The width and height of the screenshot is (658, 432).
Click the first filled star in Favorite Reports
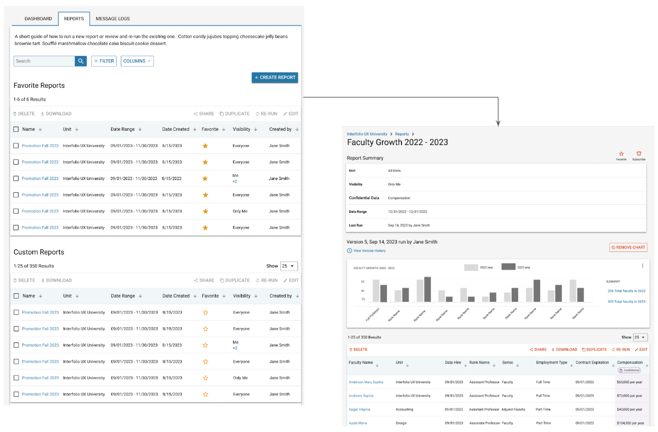tap(206, 146)
